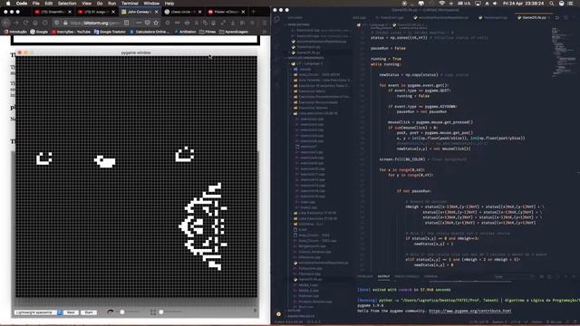Open the Terminal menu
Image resolution: width=580 pixels, height=326 pixels.
click(x=130, y=4)
